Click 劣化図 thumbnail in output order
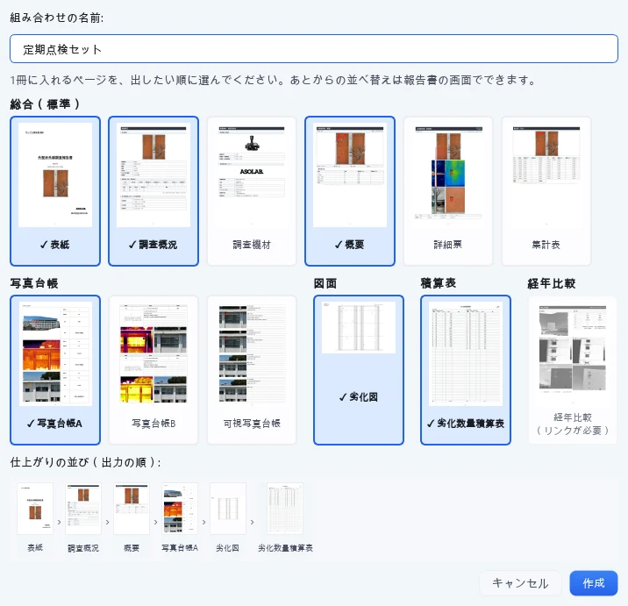Image resolution: width=628 pixels, height=606 pixels. [227, 509]
